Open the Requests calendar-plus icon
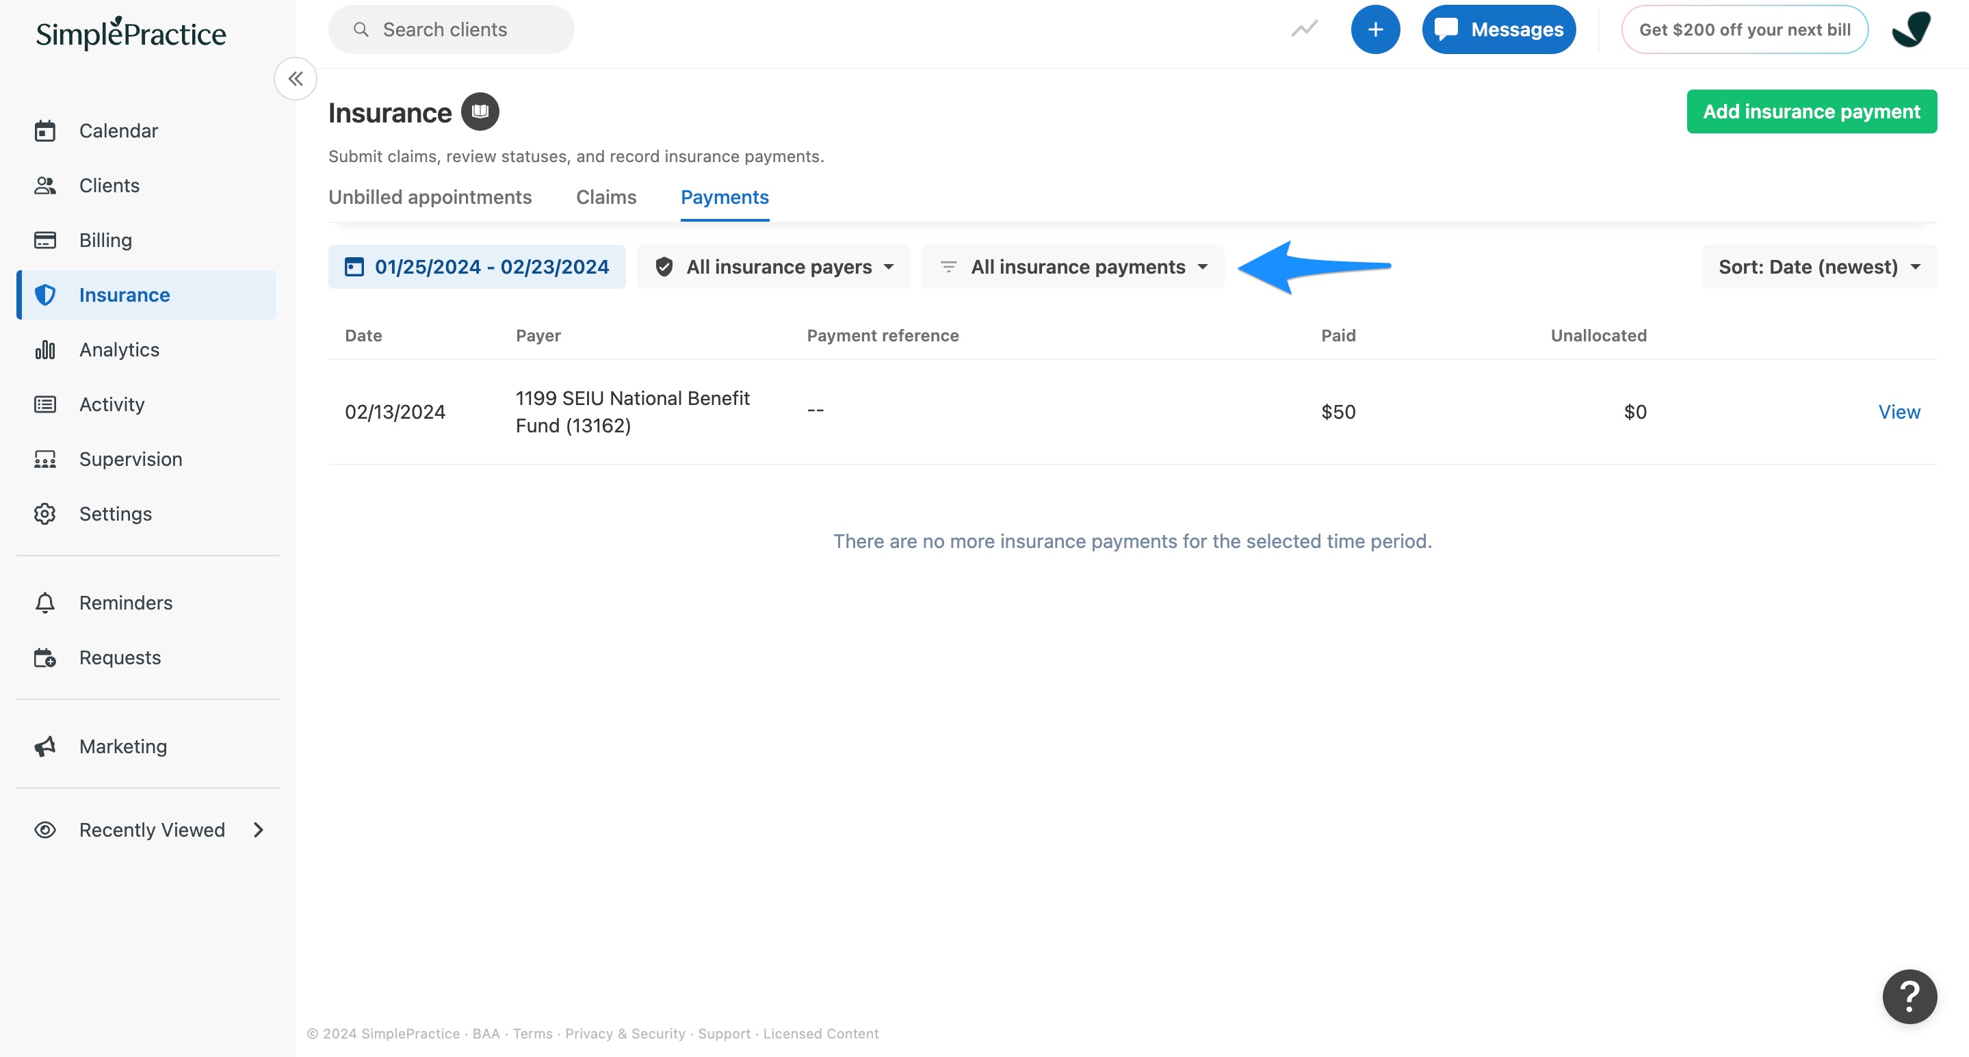 (x=45, y=657)
